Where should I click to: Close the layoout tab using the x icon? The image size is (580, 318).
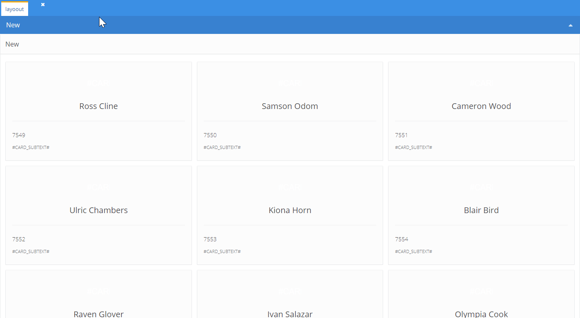tap(43, 4)
